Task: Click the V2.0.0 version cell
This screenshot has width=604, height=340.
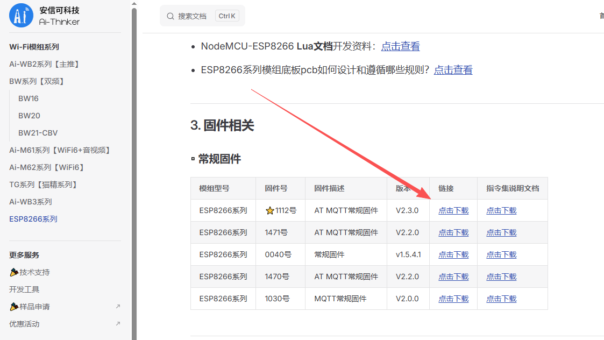Action: (x=407, y=299)
